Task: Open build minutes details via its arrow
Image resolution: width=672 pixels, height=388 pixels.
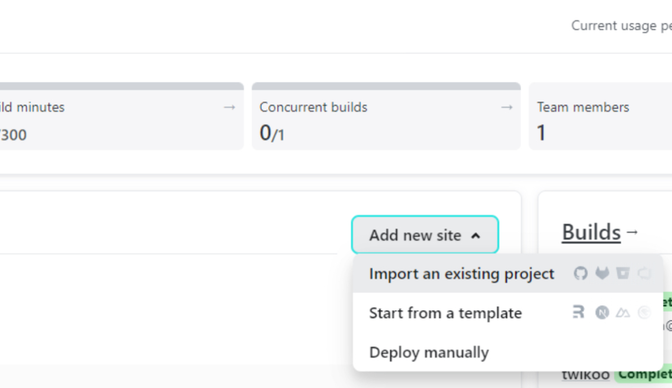Action: click(x=230, y=107)
